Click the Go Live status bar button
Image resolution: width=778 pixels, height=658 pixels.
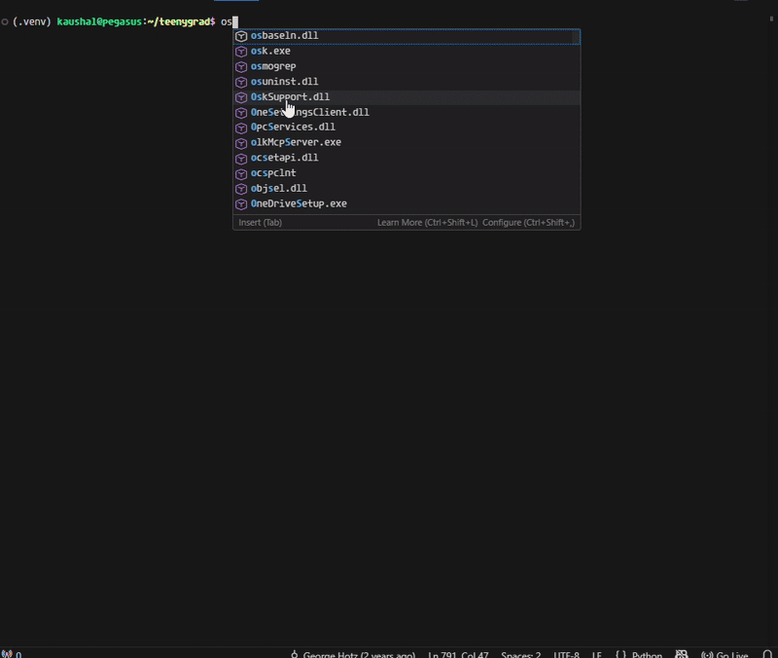(725, 654)
